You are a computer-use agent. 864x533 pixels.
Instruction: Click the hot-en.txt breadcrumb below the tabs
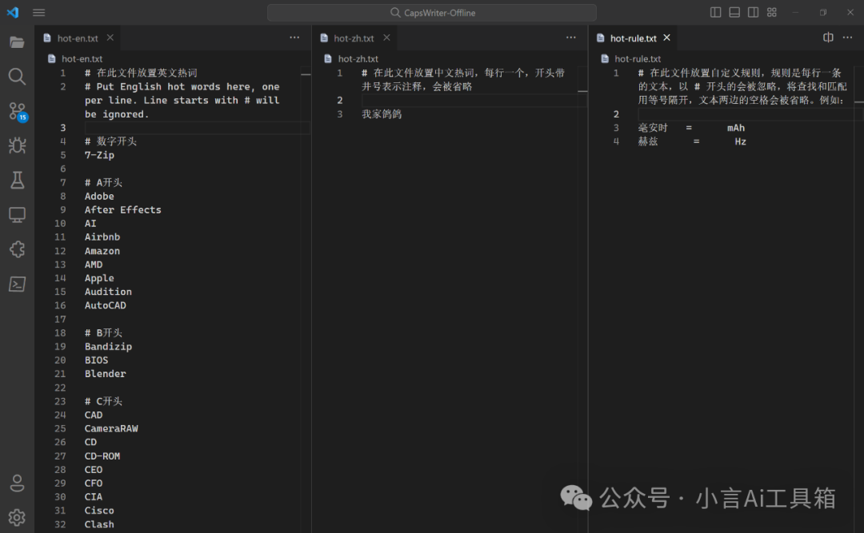(82, 59)
